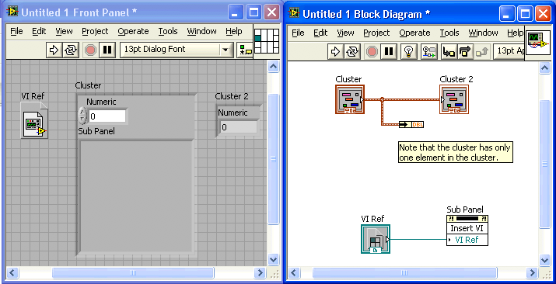Click the Run arrow in Front Panel toolbar
556x284 pixels.
pyautogui.click(x=54, y=50)
